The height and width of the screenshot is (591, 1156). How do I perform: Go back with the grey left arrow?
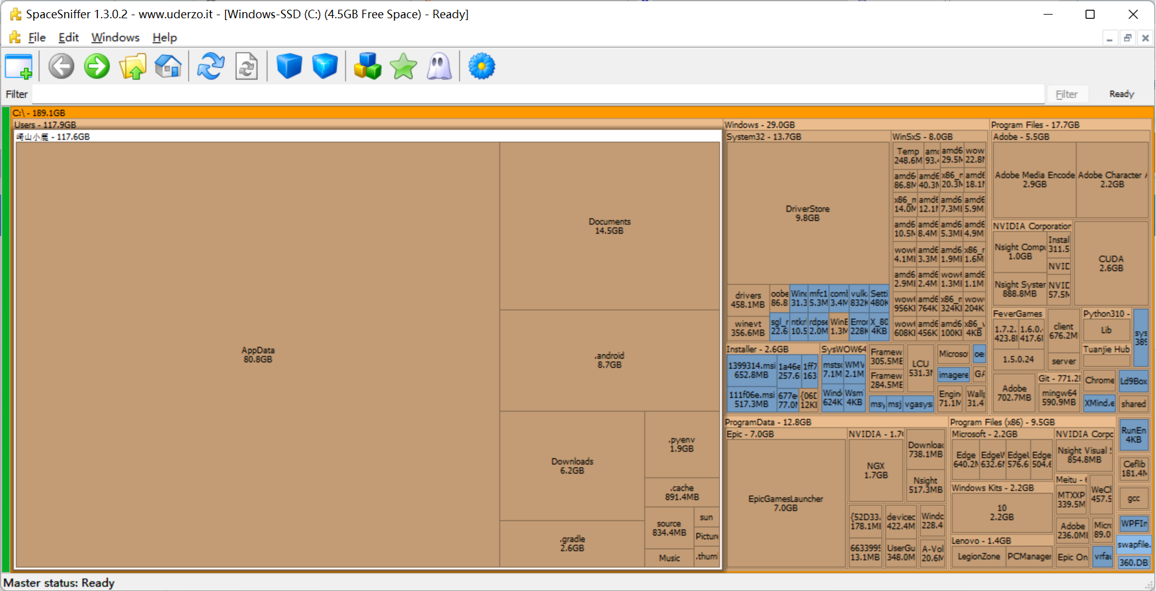tap(61, 66)
